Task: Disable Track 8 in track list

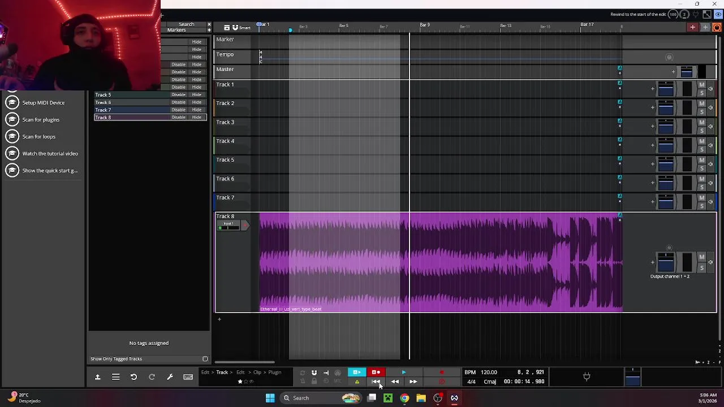Action: 179,117
